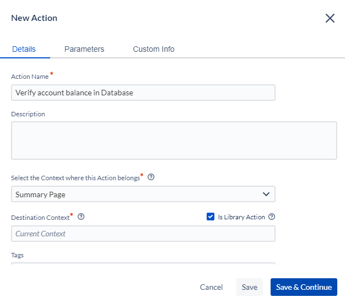Click the Tags input box

143,263
